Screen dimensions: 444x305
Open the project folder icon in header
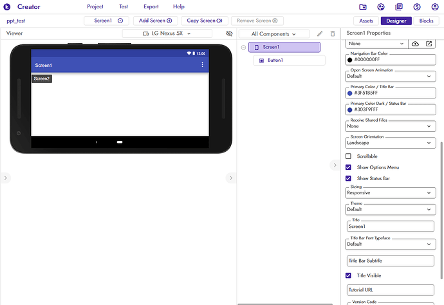click(x=363, y=7)
